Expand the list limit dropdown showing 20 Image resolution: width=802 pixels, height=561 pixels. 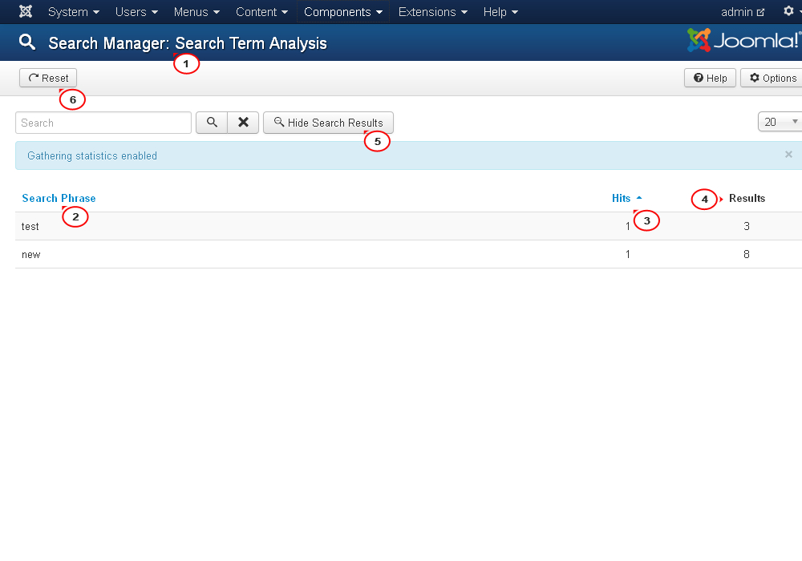[x=779, y=122]
